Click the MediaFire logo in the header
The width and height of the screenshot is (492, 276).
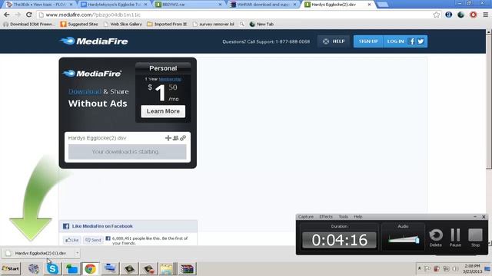point(94,41)
